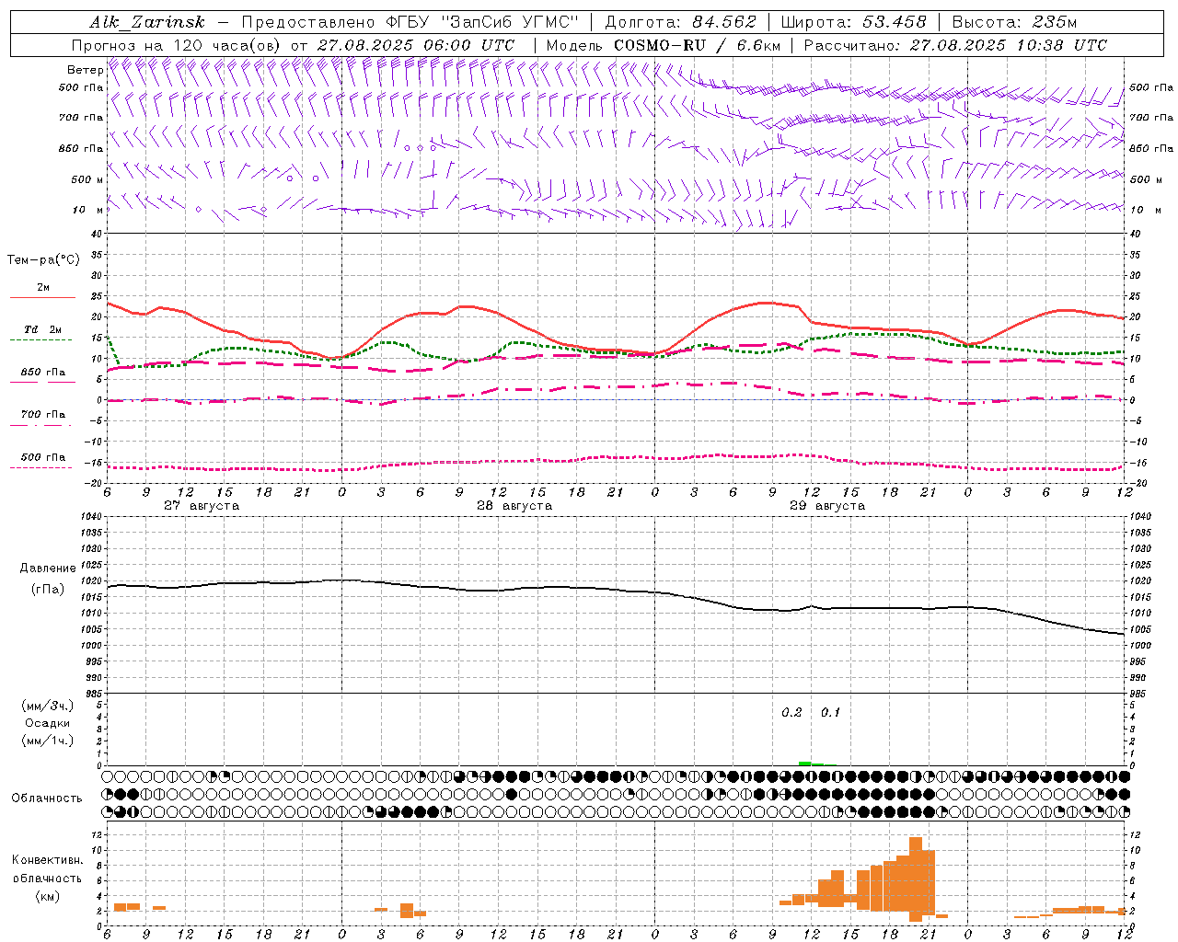Click the forecast length text Прогноз на 120 часа(ов)
Image resolution: width=1178 pixels, height=942 pixels.
pyautogui.click(x=178, y=45)
